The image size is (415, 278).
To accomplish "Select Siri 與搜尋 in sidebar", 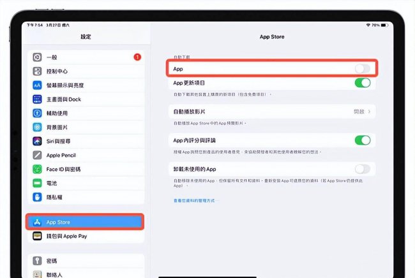I will pos(86,141).
